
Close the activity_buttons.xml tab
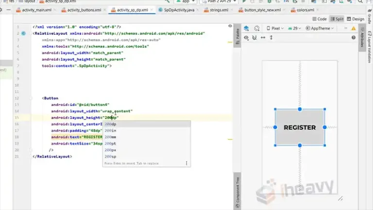pyautogui.click(x=105, y=10)
